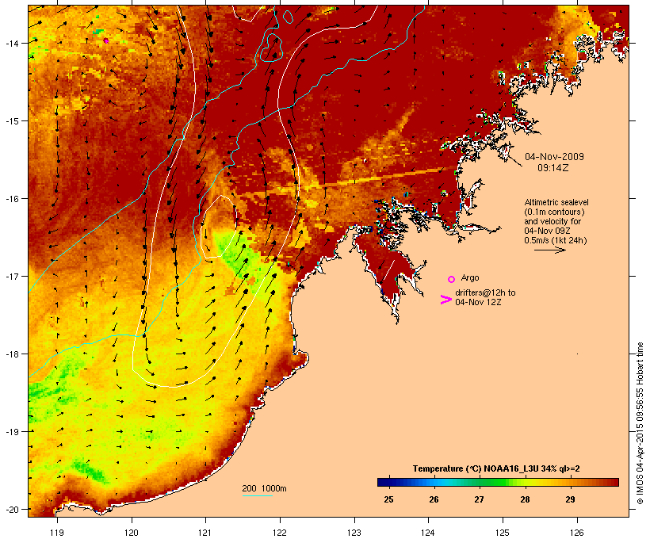The height and width of the screenshot is (539, 650).
Task: Click the '04-Nov 09Z' altimetry date text
Action: 547,231
